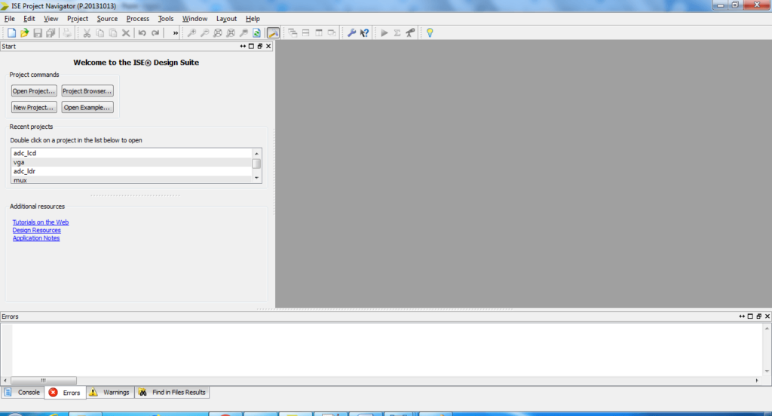The image size is (772, 416).
Task: Click the Sigma summary icon
Action: pos(397,33)
